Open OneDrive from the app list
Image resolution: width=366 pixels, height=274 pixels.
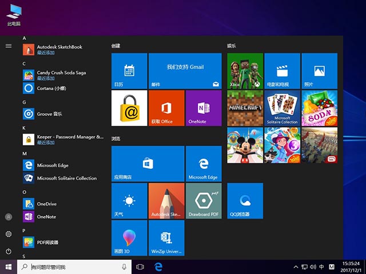pos(63,204)
